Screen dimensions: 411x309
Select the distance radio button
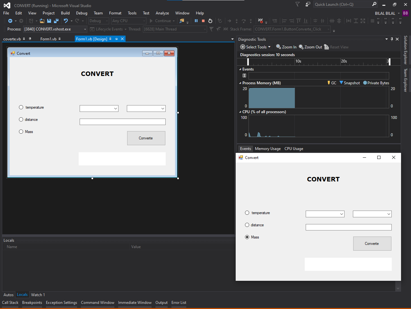point(21,119)
